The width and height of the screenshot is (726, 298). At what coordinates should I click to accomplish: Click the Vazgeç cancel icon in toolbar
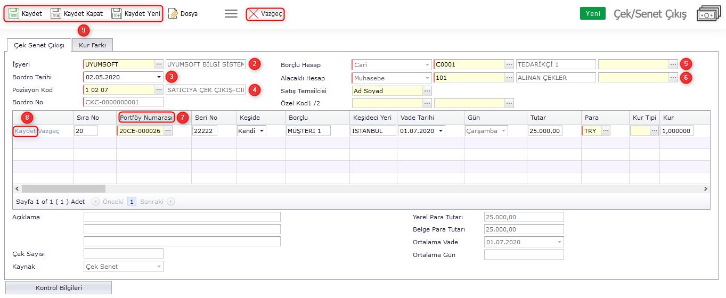tap(253, 14)
